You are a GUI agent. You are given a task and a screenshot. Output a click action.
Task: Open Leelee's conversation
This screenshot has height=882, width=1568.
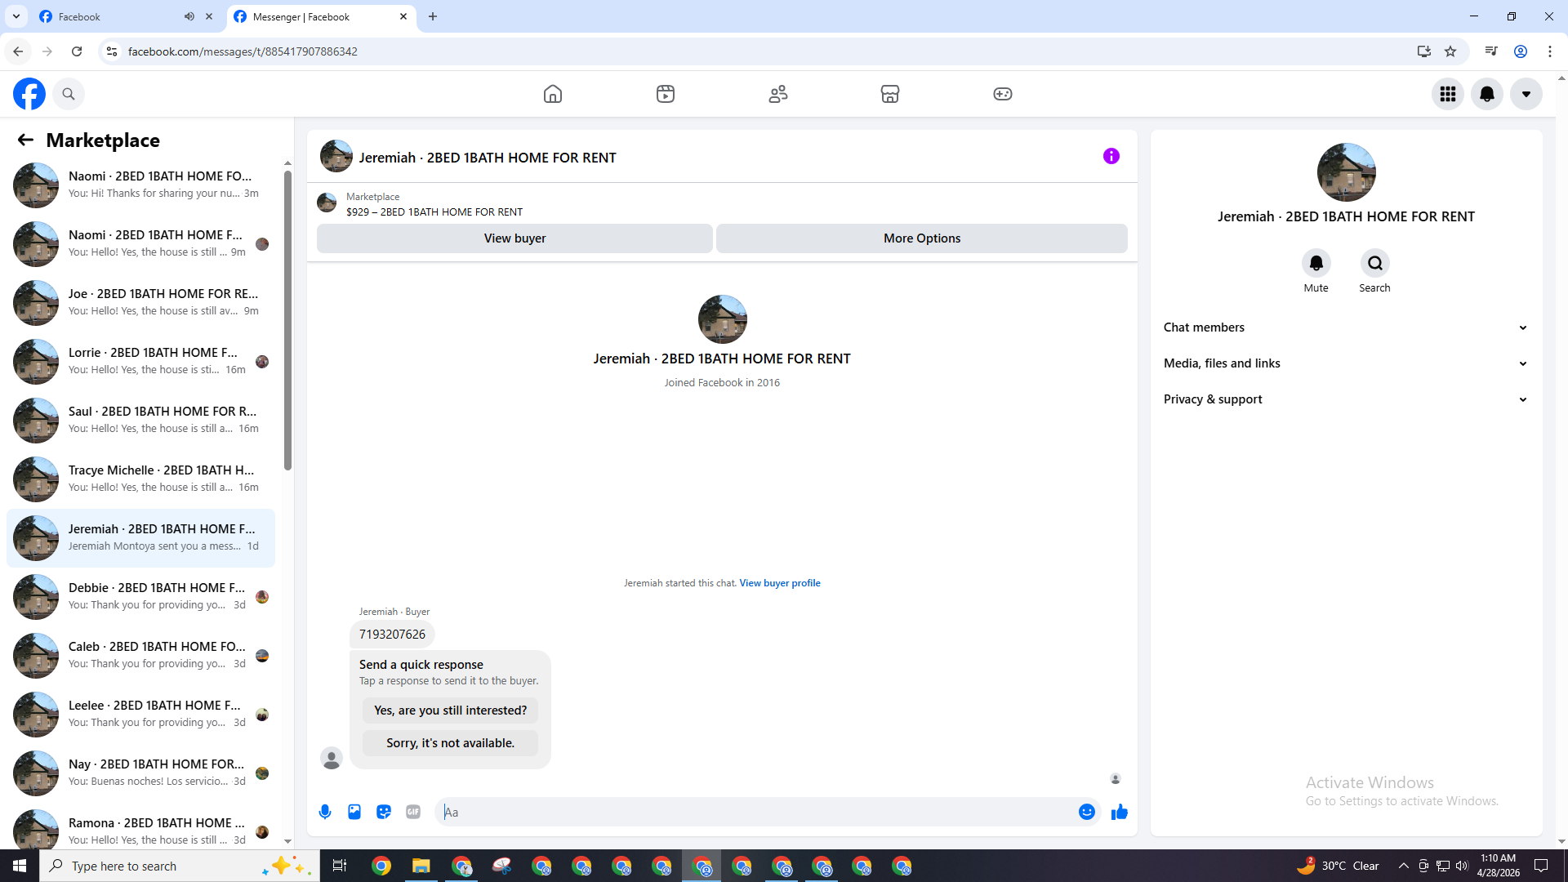(x=140, y=714)
